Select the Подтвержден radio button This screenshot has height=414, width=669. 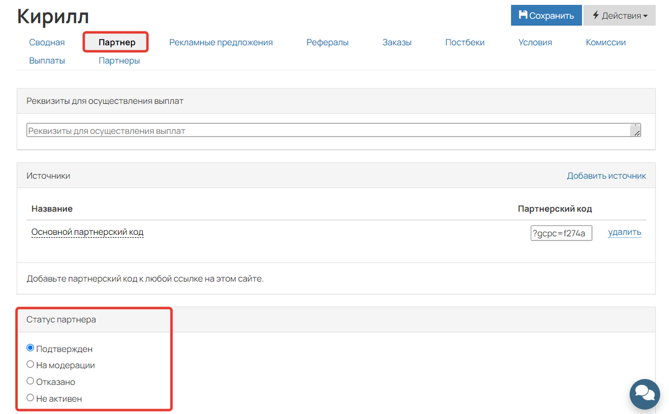coord(31,348)
